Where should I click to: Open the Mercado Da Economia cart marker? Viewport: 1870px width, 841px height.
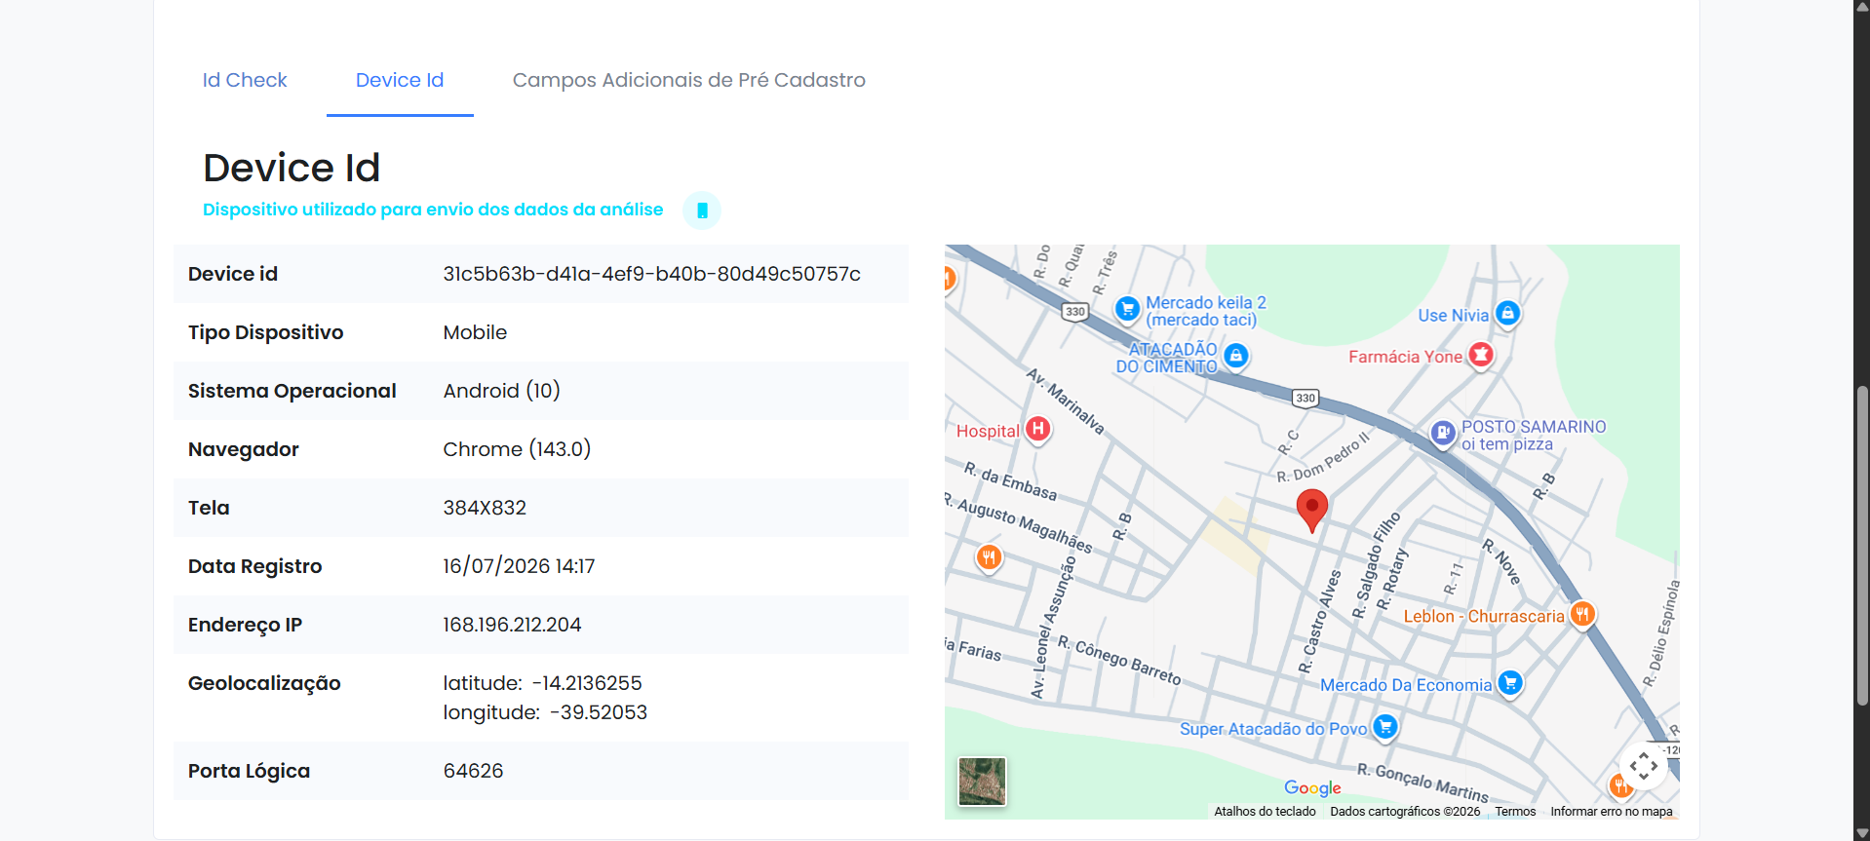1510,683
